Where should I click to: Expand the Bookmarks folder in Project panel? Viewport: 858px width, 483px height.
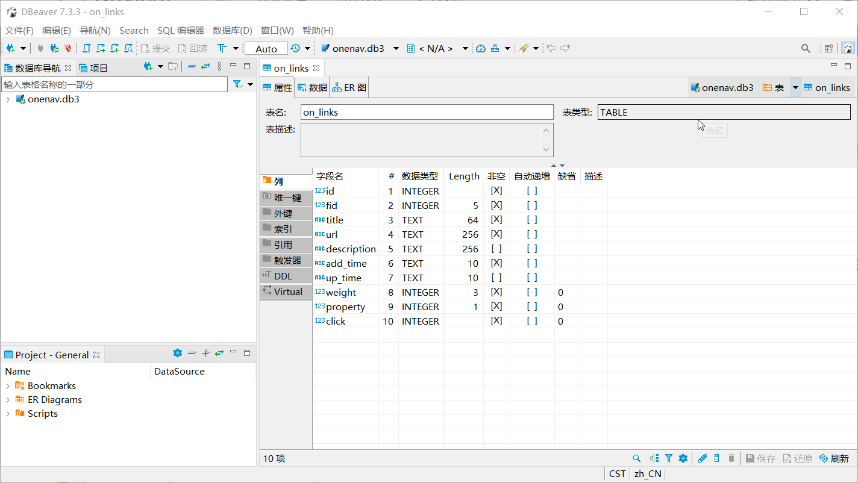coord(8,386)
